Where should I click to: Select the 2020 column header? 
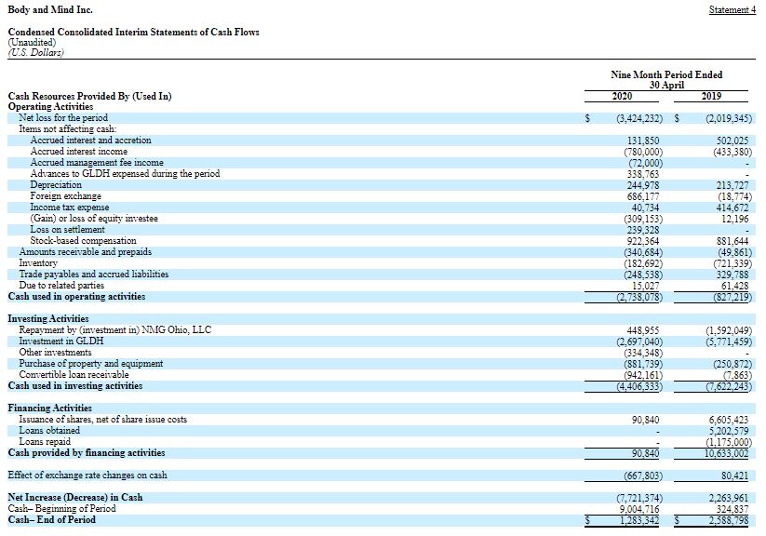pos(623,96)
